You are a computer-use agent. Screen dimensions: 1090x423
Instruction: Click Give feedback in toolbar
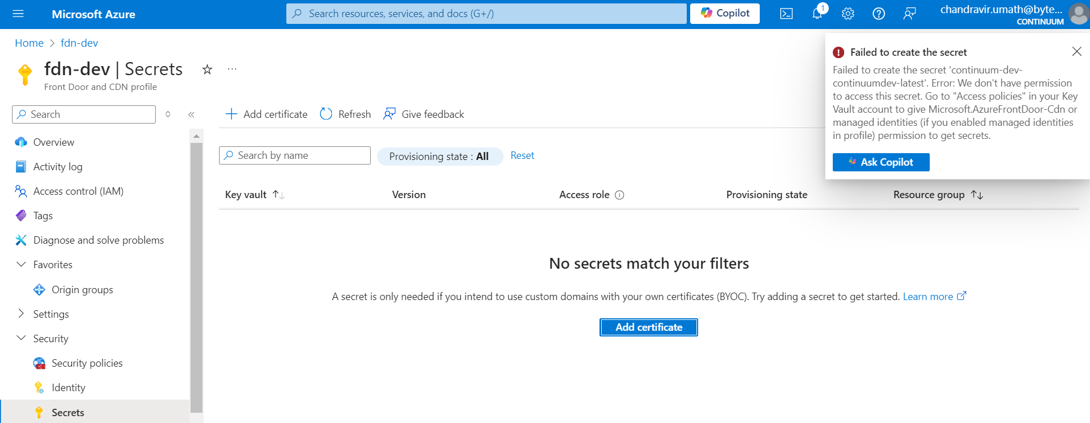click(x=423, y=114)
